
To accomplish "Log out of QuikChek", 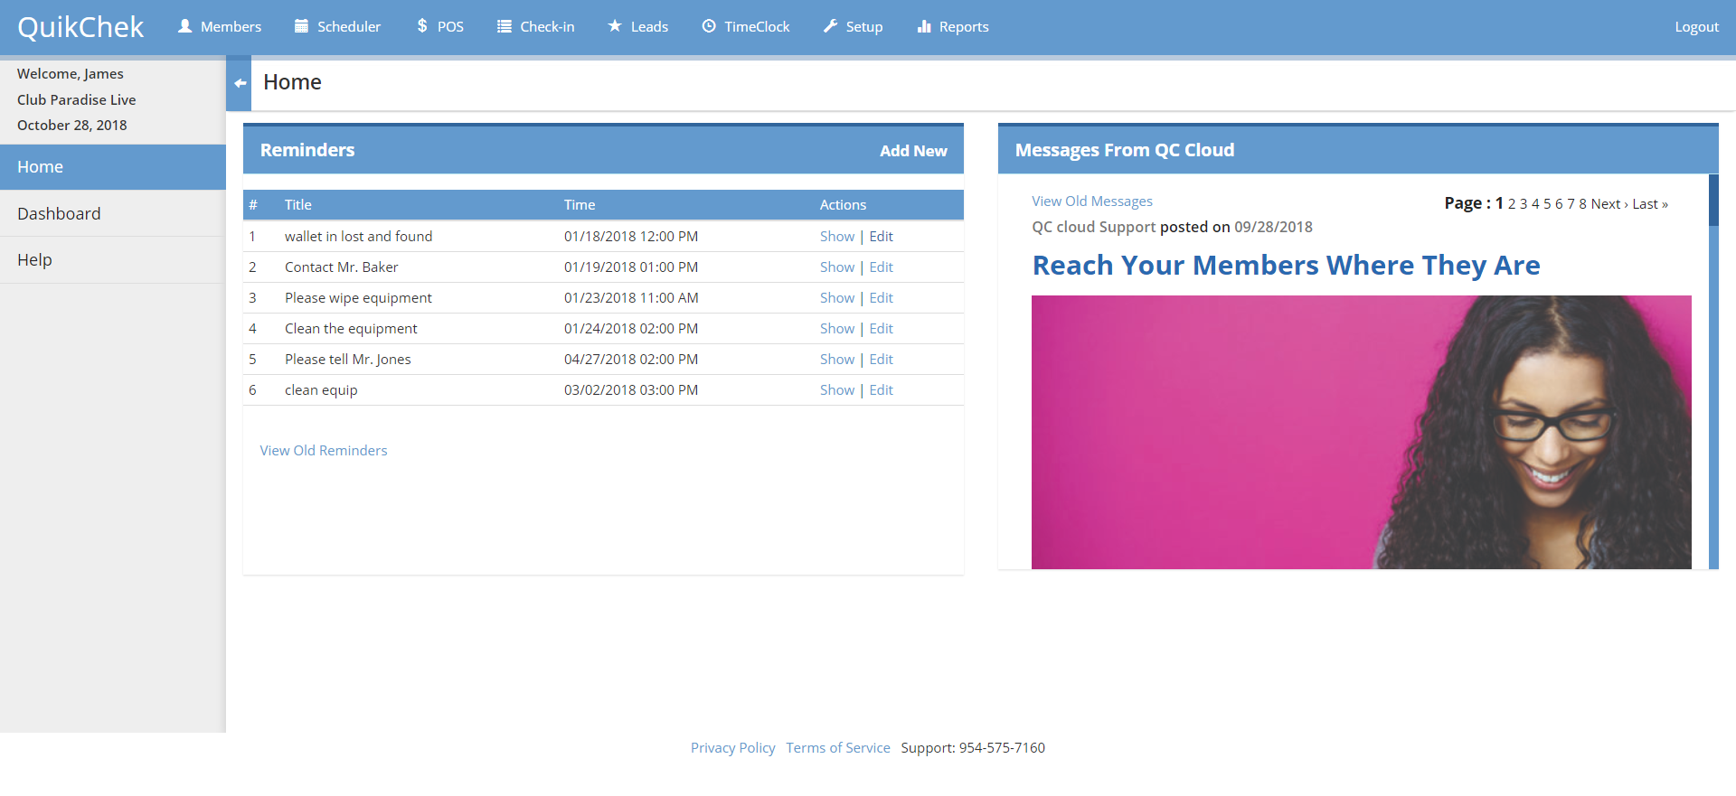I will 1696,27.
